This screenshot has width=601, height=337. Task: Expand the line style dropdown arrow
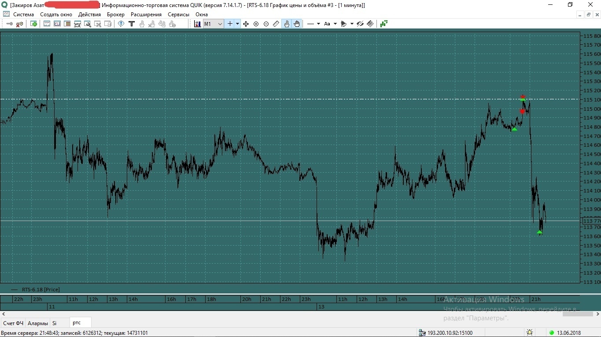(318, 24)
